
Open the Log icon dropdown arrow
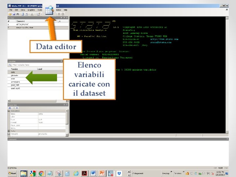coord(29,14)
